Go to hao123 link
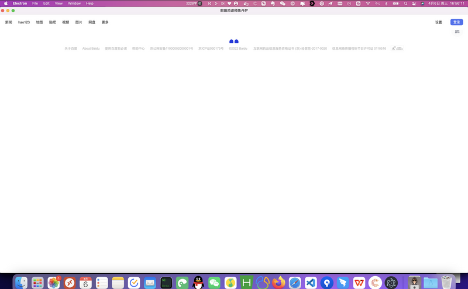The image size is (468, 289). 24,22
